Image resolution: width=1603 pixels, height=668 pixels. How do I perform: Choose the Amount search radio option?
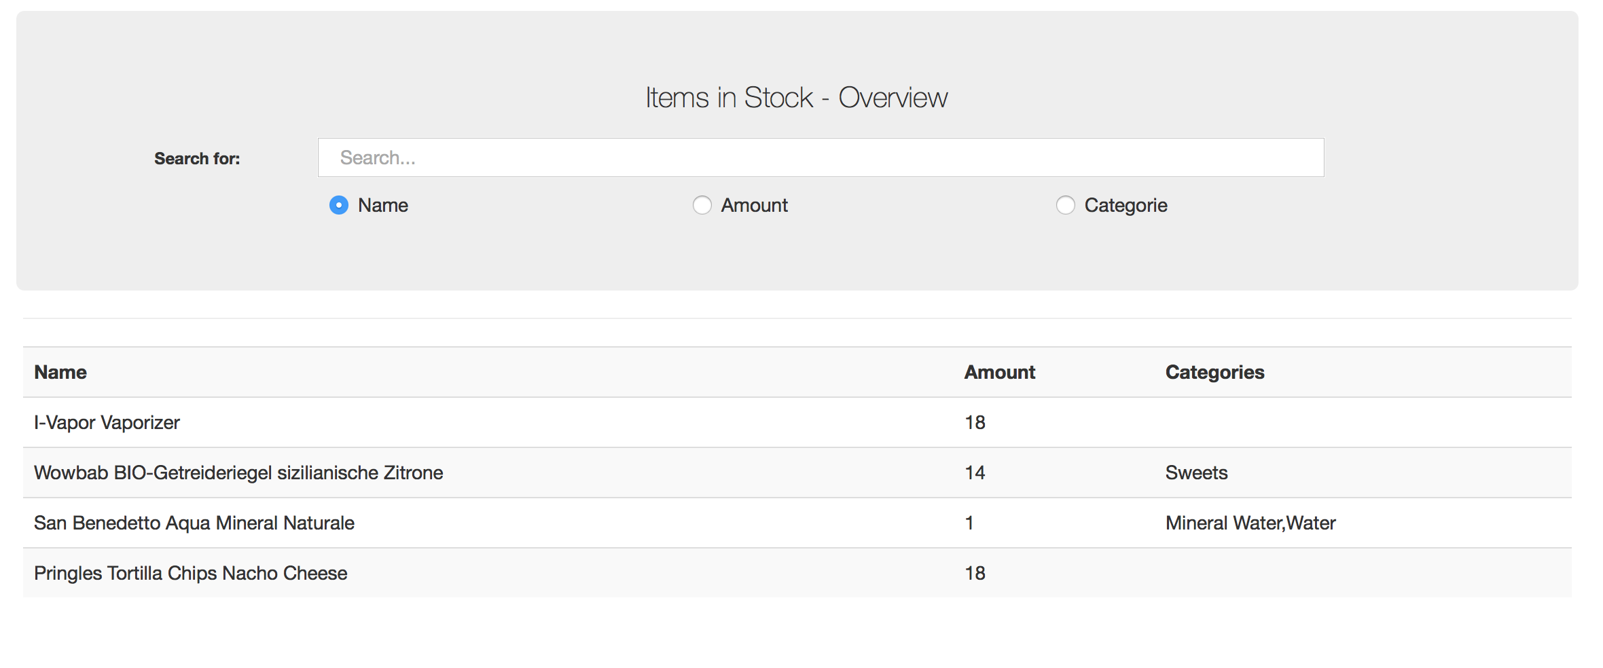(702, 205)
